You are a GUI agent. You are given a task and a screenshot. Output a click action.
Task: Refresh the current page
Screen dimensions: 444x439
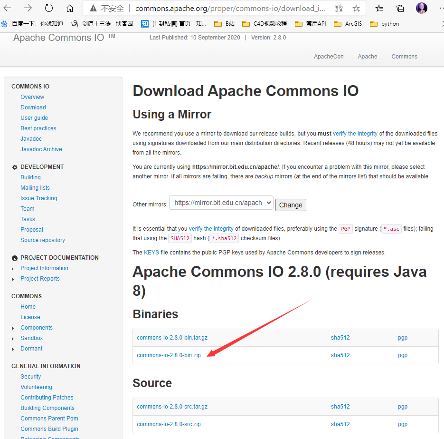pos(49,8)
